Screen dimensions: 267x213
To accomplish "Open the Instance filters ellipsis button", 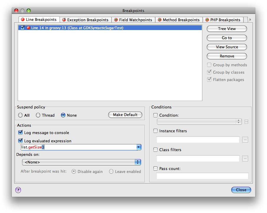I will pyautogui.click(x=245, y=140).
